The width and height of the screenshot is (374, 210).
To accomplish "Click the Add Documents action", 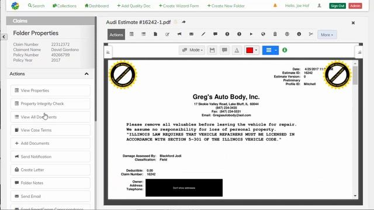I will coord(50,143).
